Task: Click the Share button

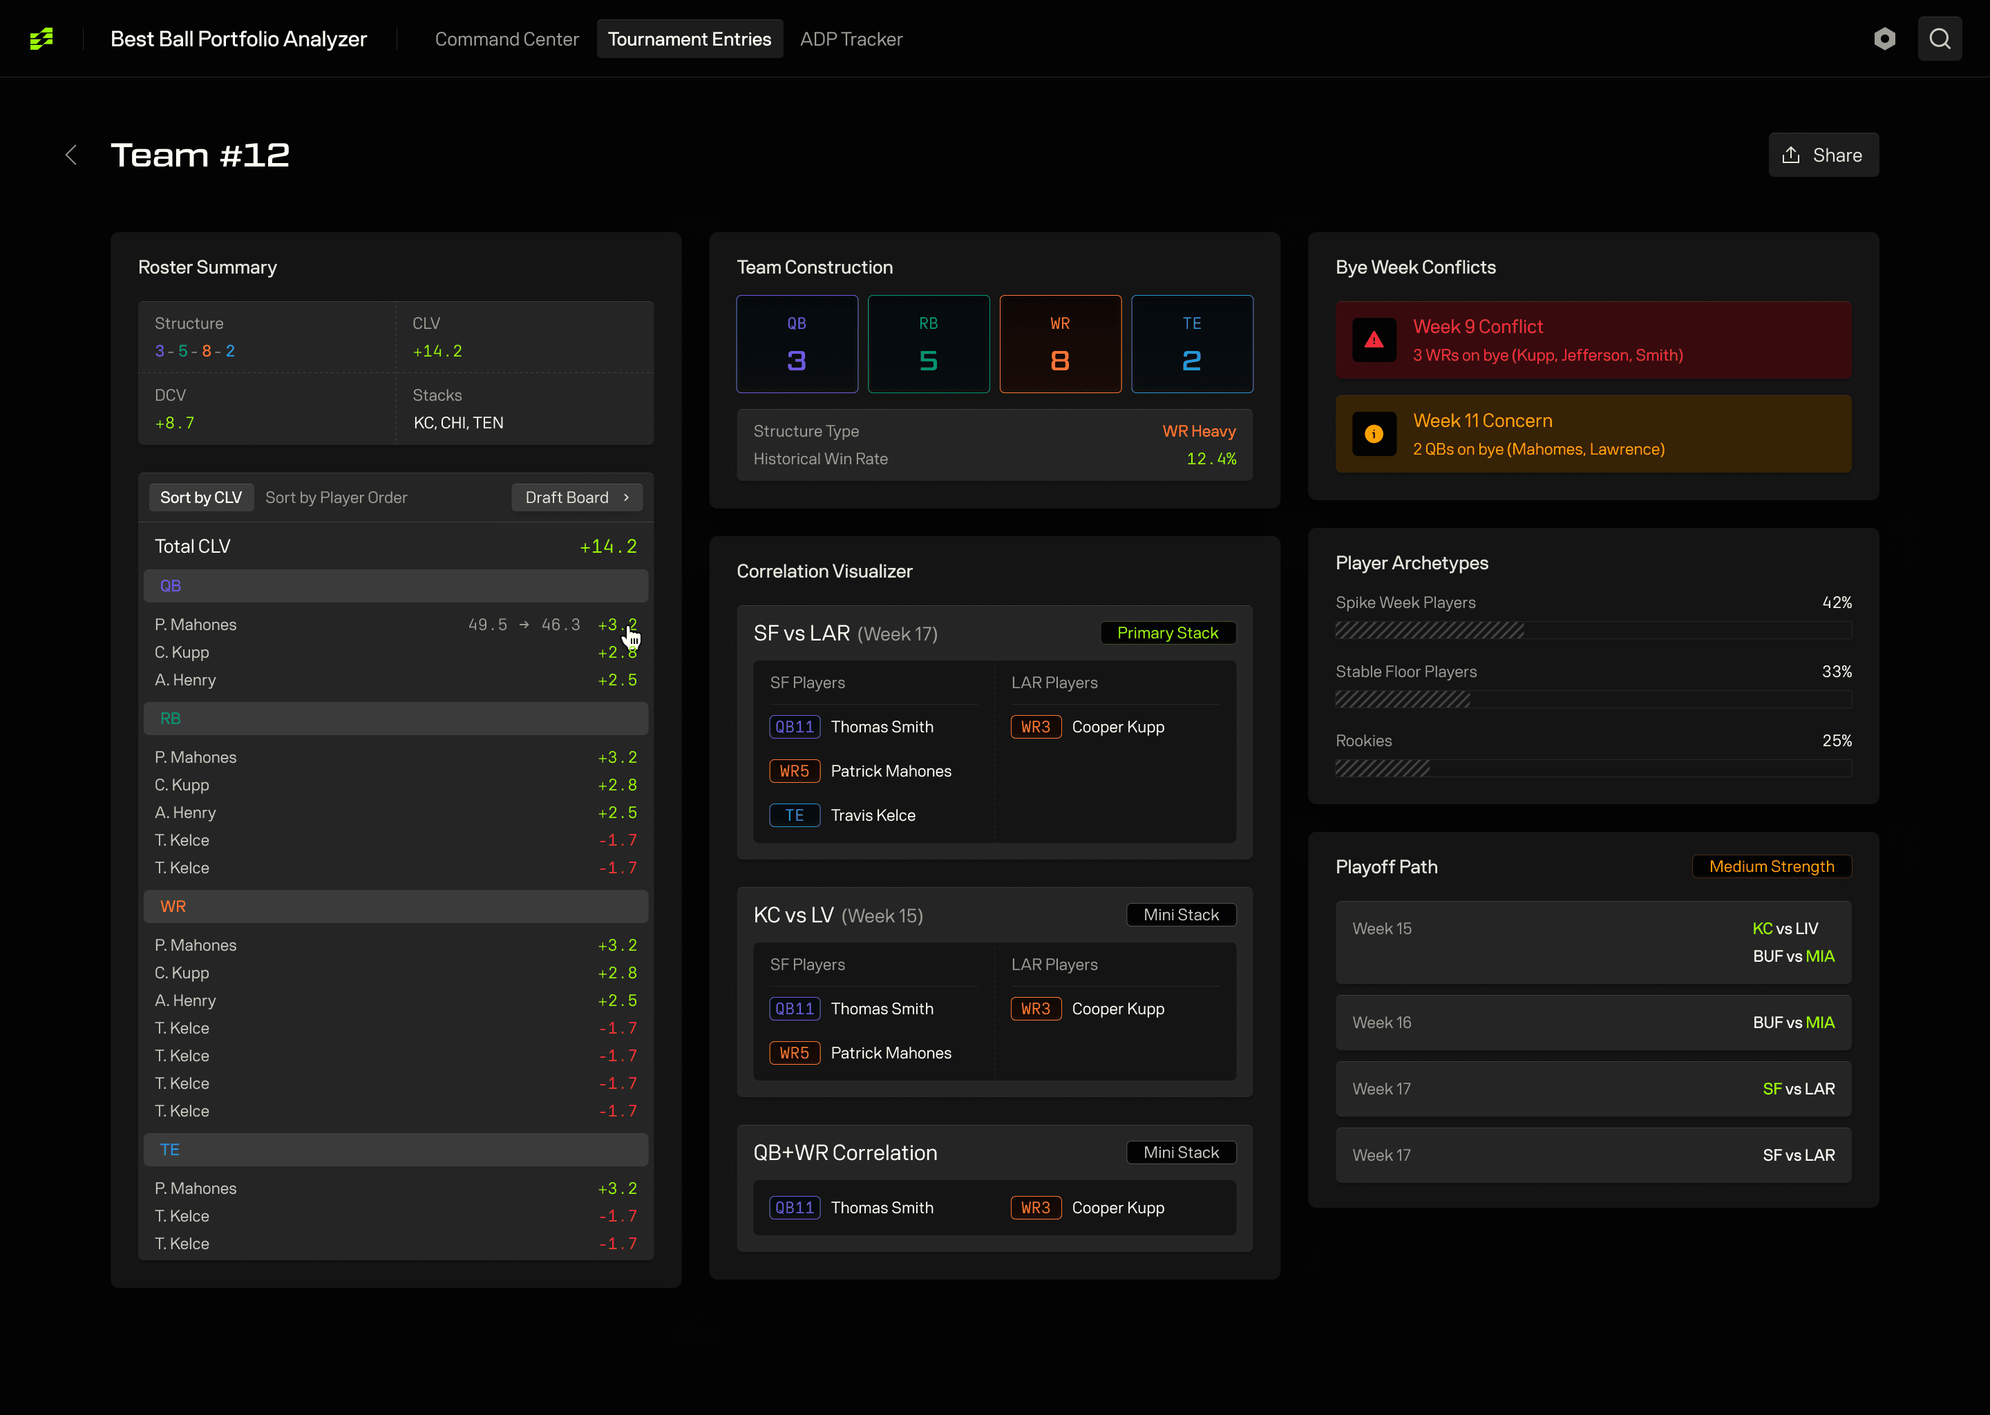Action: click(x=1823, y=155)
